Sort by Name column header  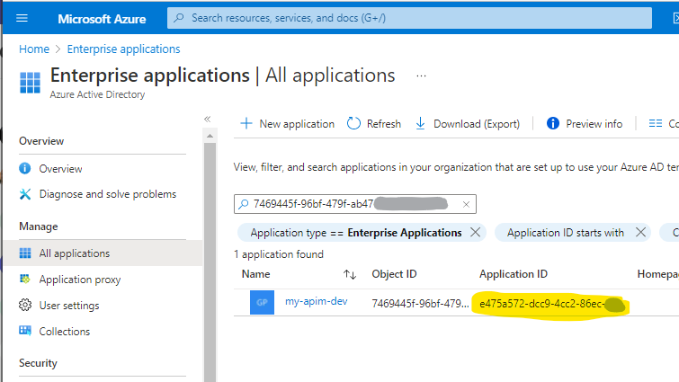pyautogui.click(x=256, y=274)
